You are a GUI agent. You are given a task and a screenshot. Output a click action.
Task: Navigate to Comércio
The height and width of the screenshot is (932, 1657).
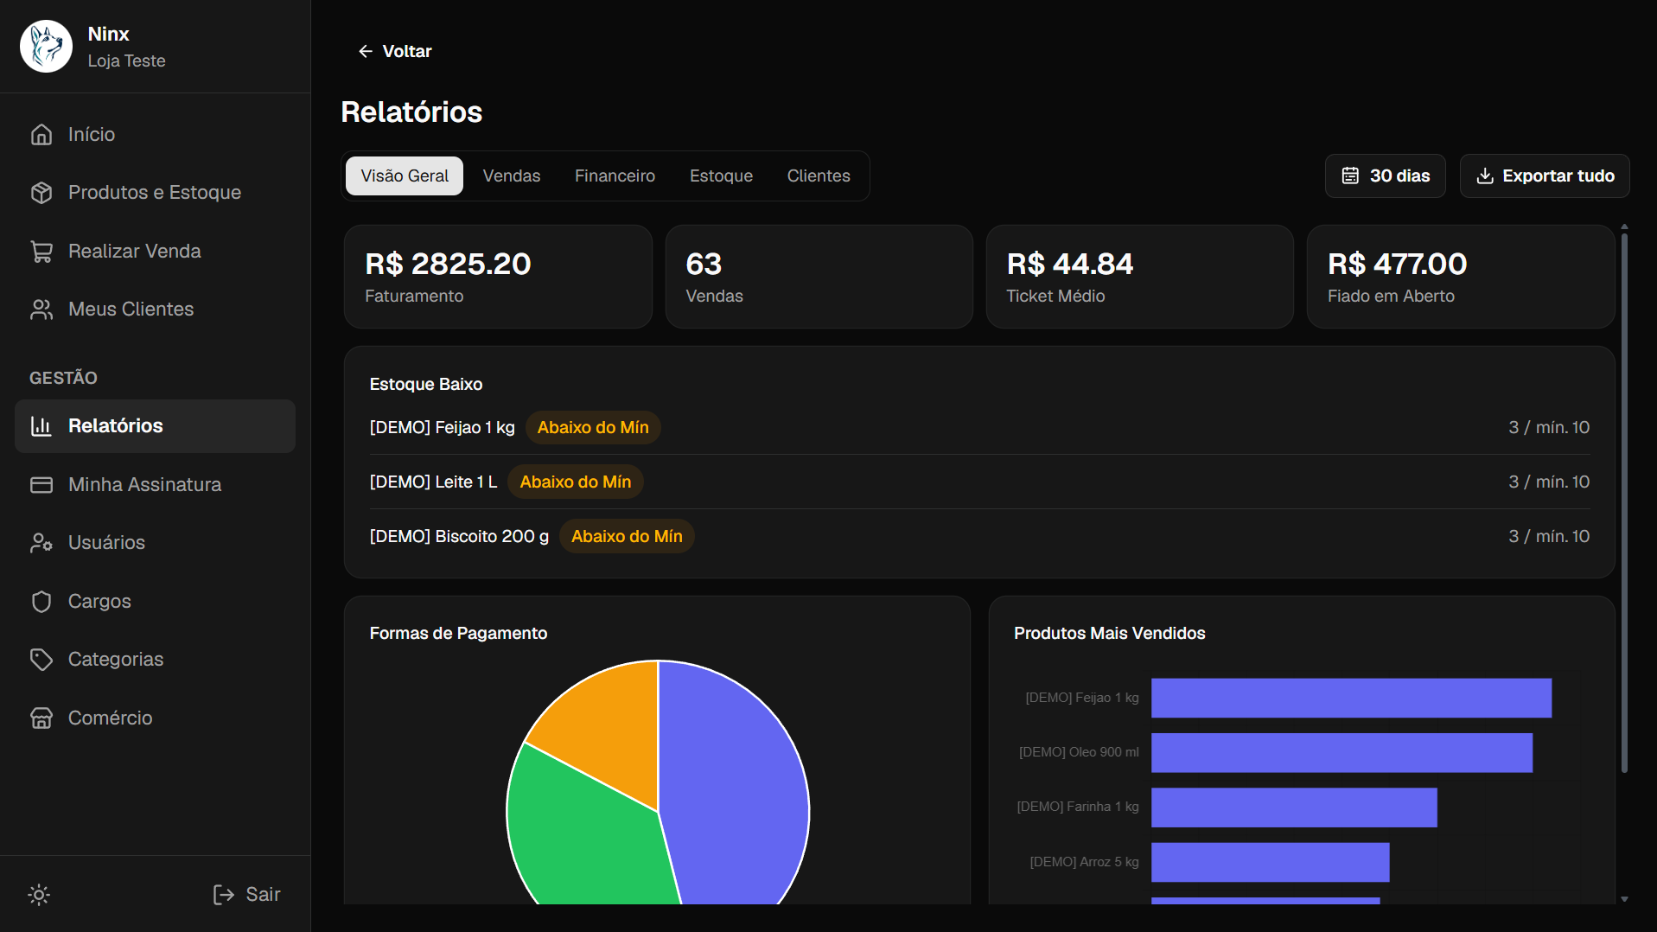155,718
